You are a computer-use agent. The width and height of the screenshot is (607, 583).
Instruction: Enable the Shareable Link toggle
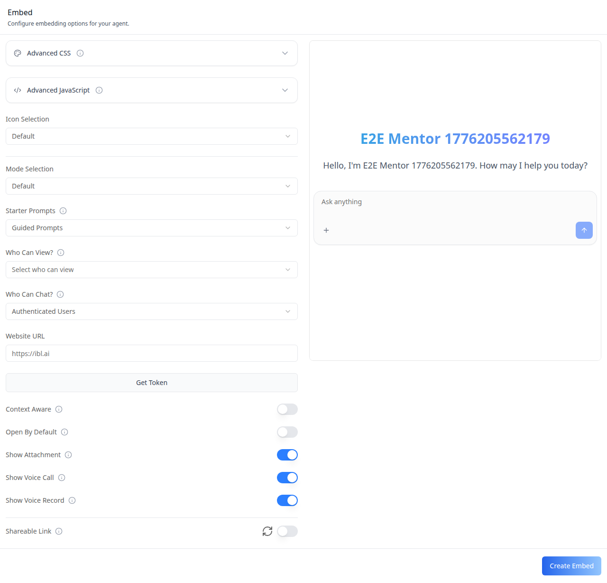[287, 531]
